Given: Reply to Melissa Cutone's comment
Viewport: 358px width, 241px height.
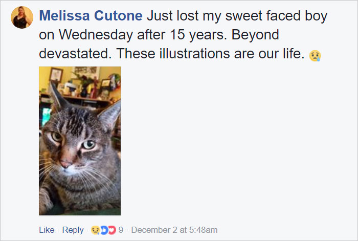Looking at the screenshot, I should 73,230.
